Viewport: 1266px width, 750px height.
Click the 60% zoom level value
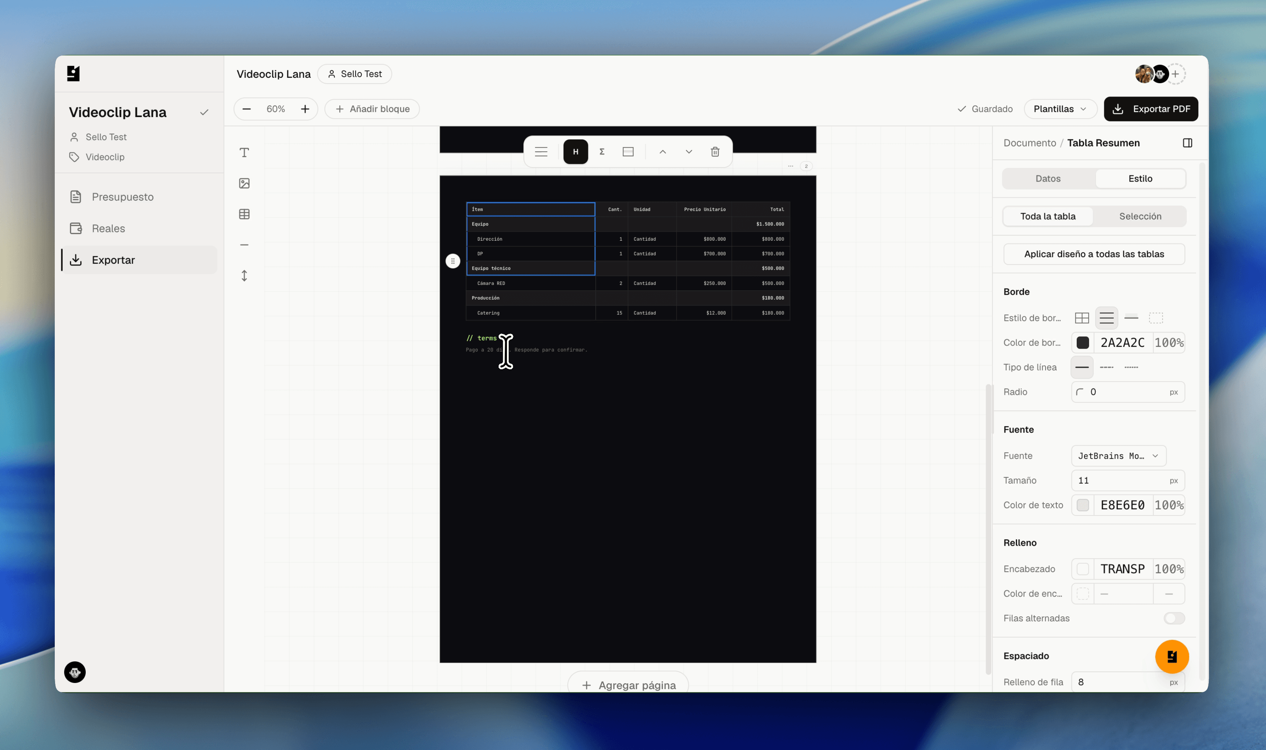[x=276, y=109]
